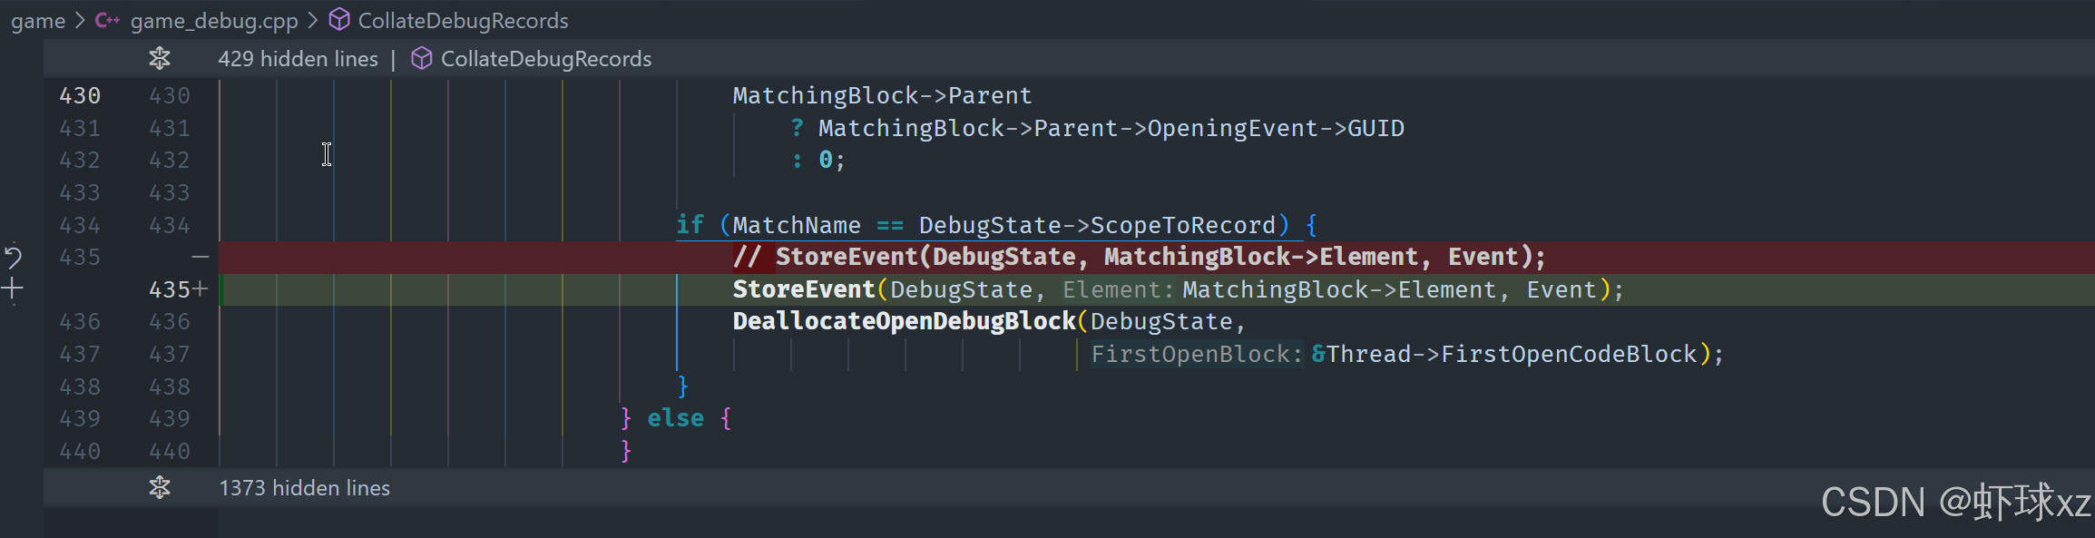The height and width of the screenshot is (538, 2095).
Task: Click the revert change arrow beside line 435
Action: tap(13, 257)
